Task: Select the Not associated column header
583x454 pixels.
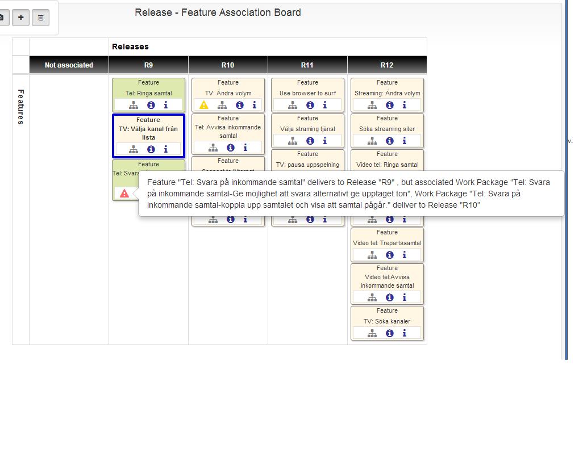Action: [69, 65]
